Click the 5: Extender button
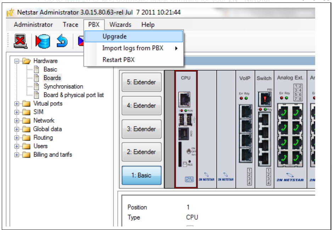Viewport: 332px width, 230px height. (141, 82)
